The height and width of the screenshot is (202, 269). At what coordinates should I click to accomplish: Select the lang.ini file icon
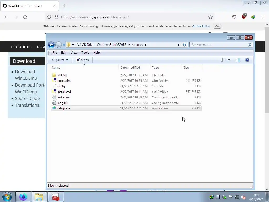[54, 103]
